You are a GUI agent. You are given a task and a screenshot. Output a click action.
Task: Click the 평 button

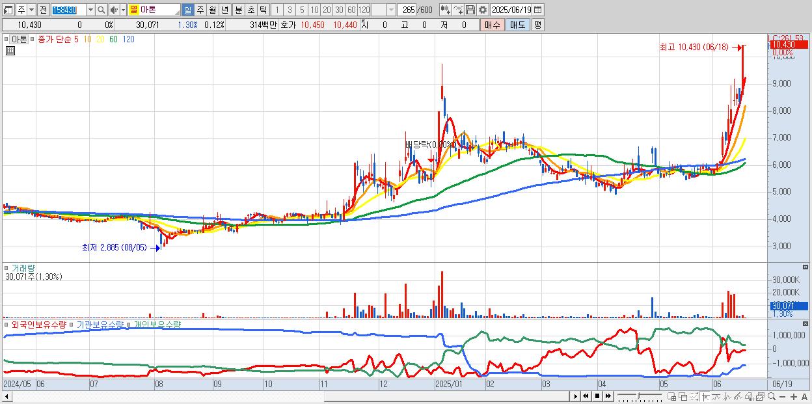click(x=537, y=25)
